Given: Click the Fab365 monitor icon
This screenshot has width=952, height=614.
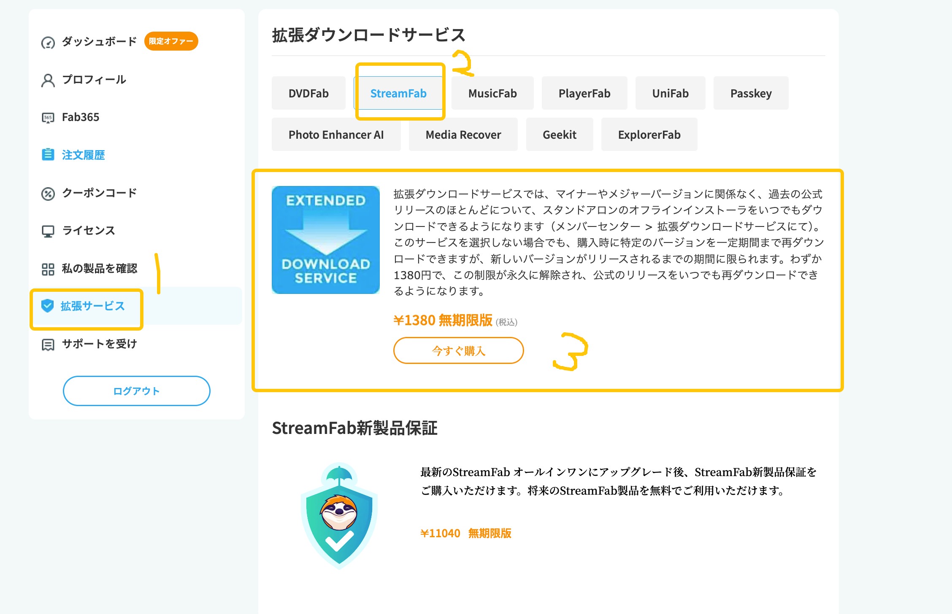Looking at the screenshot, I should click(x=48, y=118).
